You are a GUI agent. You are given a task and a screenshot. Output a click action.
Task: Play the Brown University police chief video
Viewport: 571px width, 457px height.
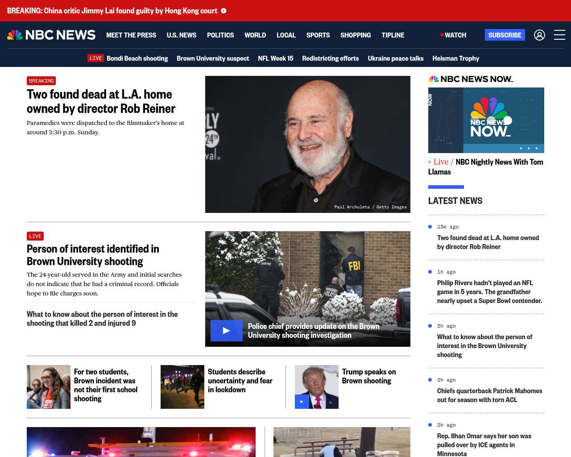tap(227, 331)
